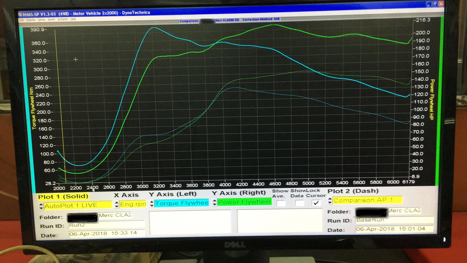
Task: Step the Y Axis Right selector arrows
Action: tap(215, 202)
